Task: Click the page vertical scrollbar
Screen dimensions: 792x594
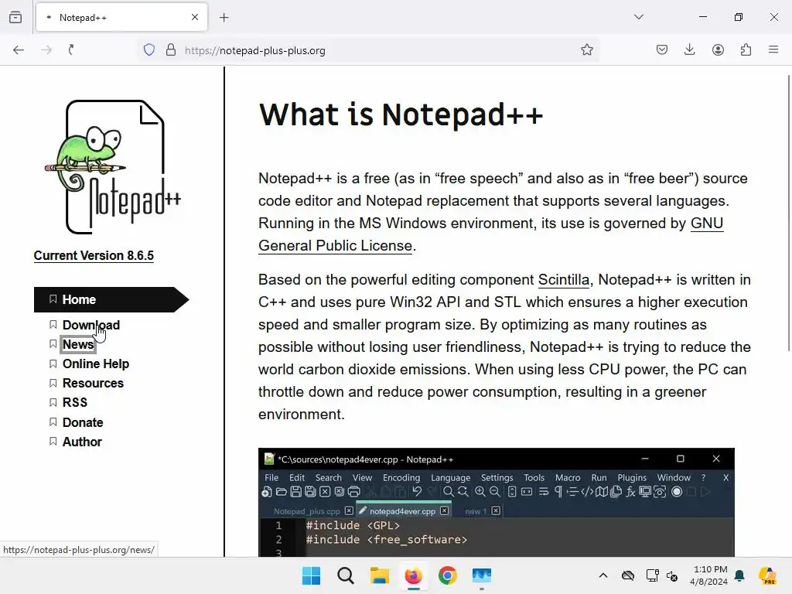Action: [x=788, y=212]
